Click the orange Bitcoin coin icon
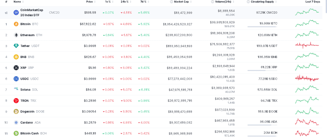 click(x=16, y=24)
